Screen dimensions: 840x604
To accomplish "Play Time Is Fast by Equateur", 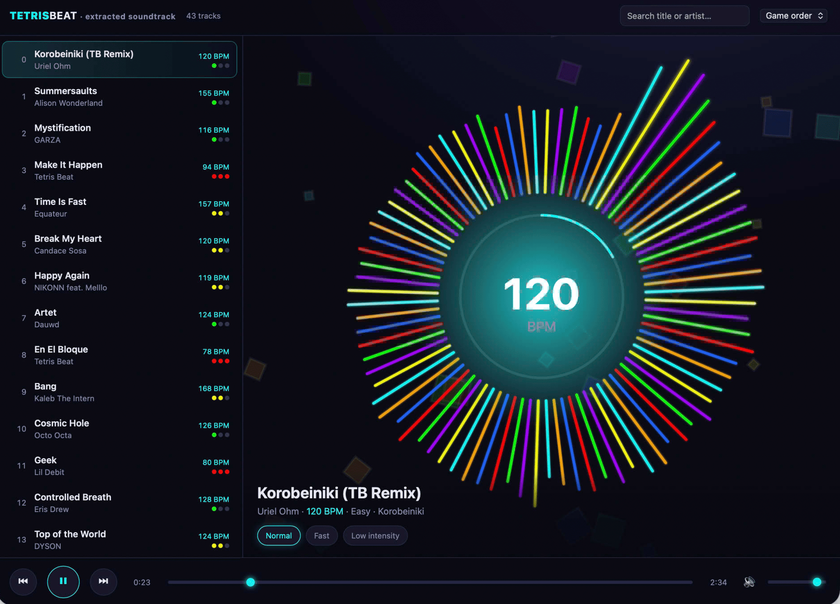I will coord(120,208).
